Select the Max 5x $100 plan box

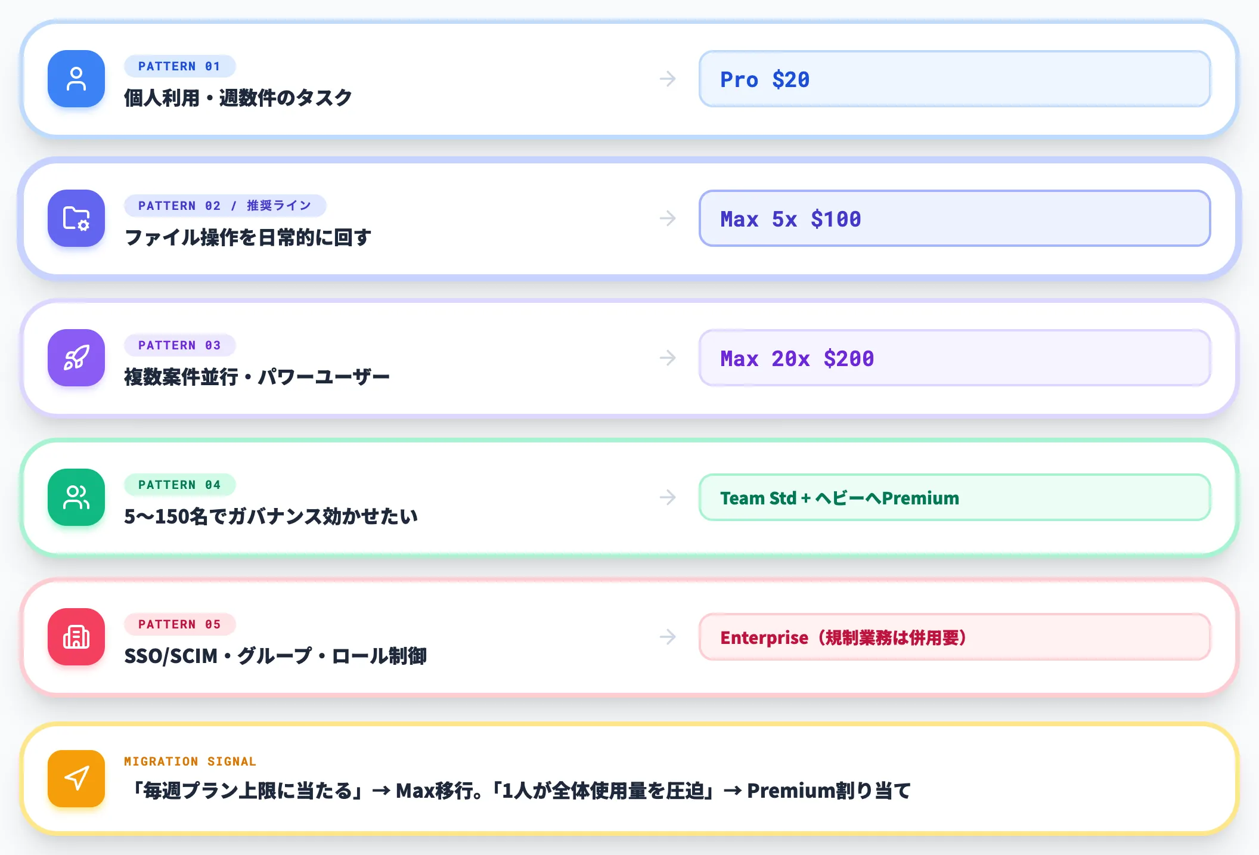coord(954,218)
